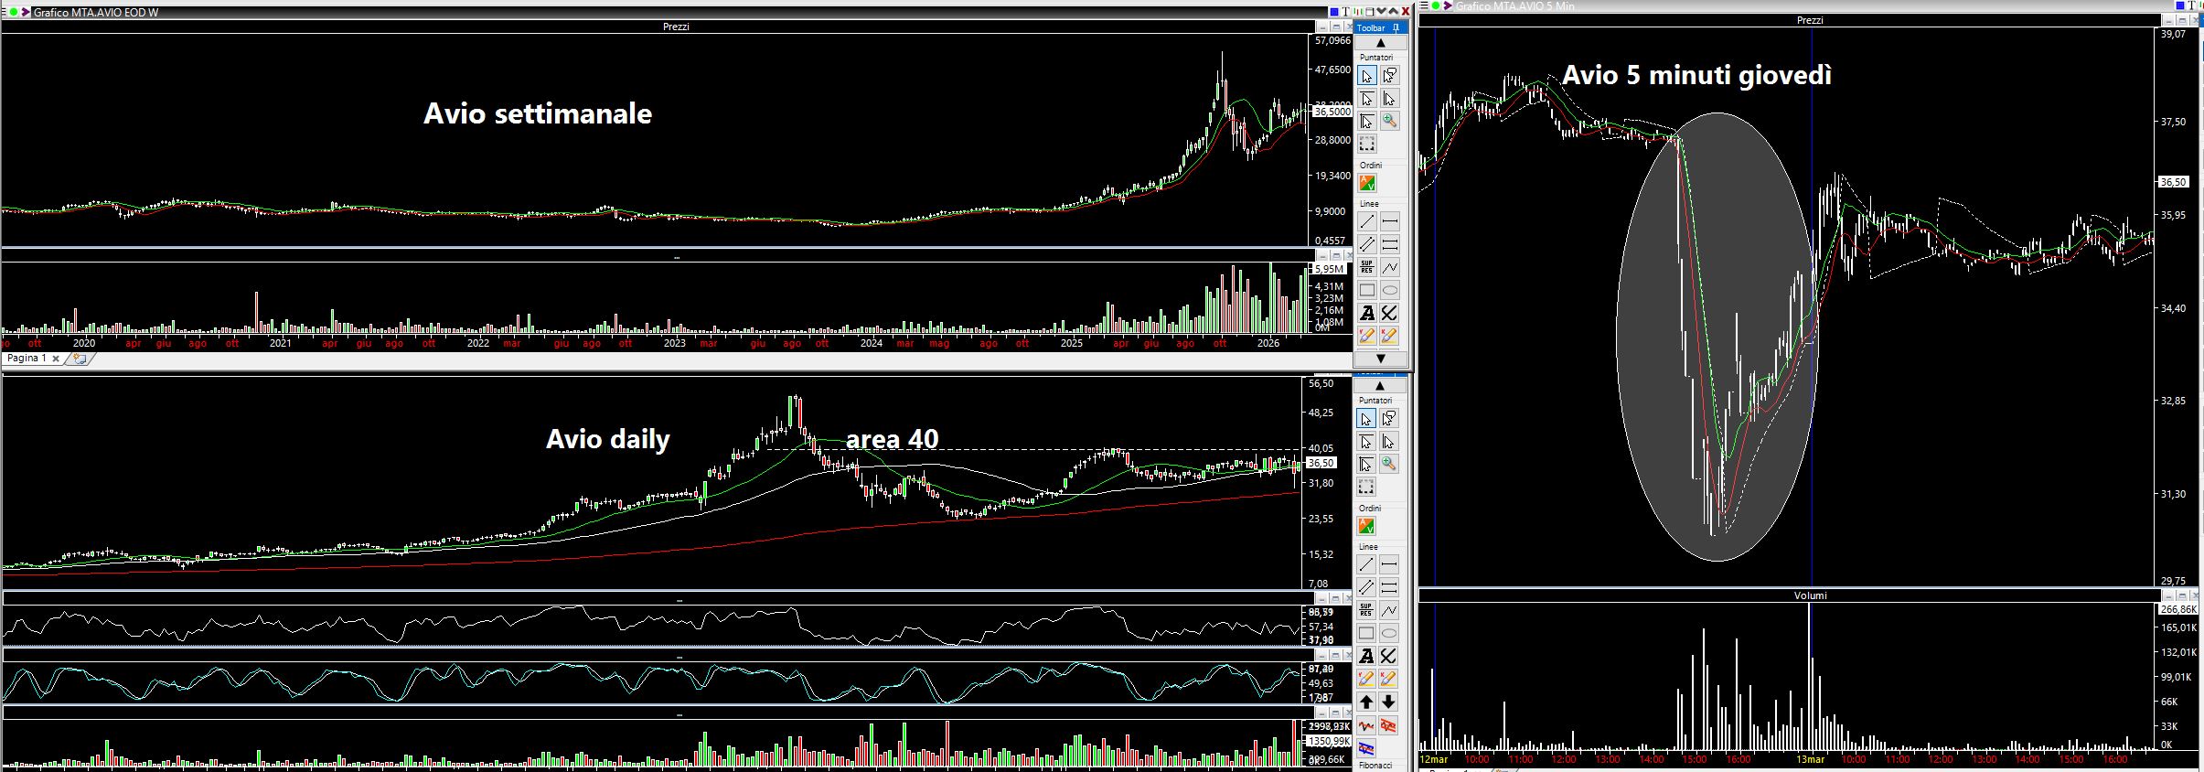2204x772 pixels.
Task: Open Ordini order icon in weekly chart toolbar
Action: (x=1366, y=183)
